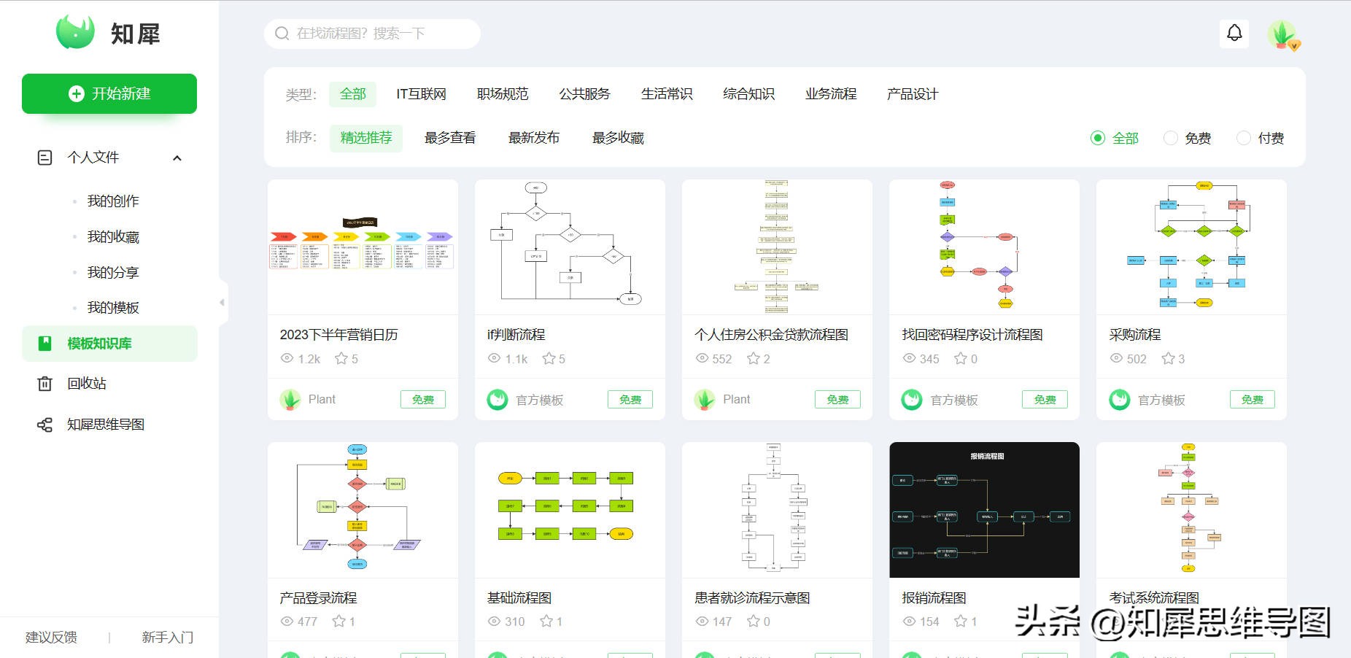The height and width of the screenshot is (658, 1351).
Task: Open the 采购流程 template thumbnail
Action: click(x=1191, y=247)
